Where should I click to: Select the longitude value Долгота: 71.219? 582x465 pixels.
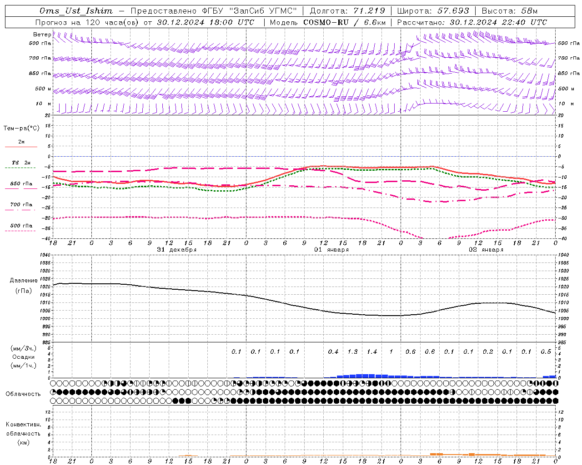pyautogui.click(x=347, y=11)
